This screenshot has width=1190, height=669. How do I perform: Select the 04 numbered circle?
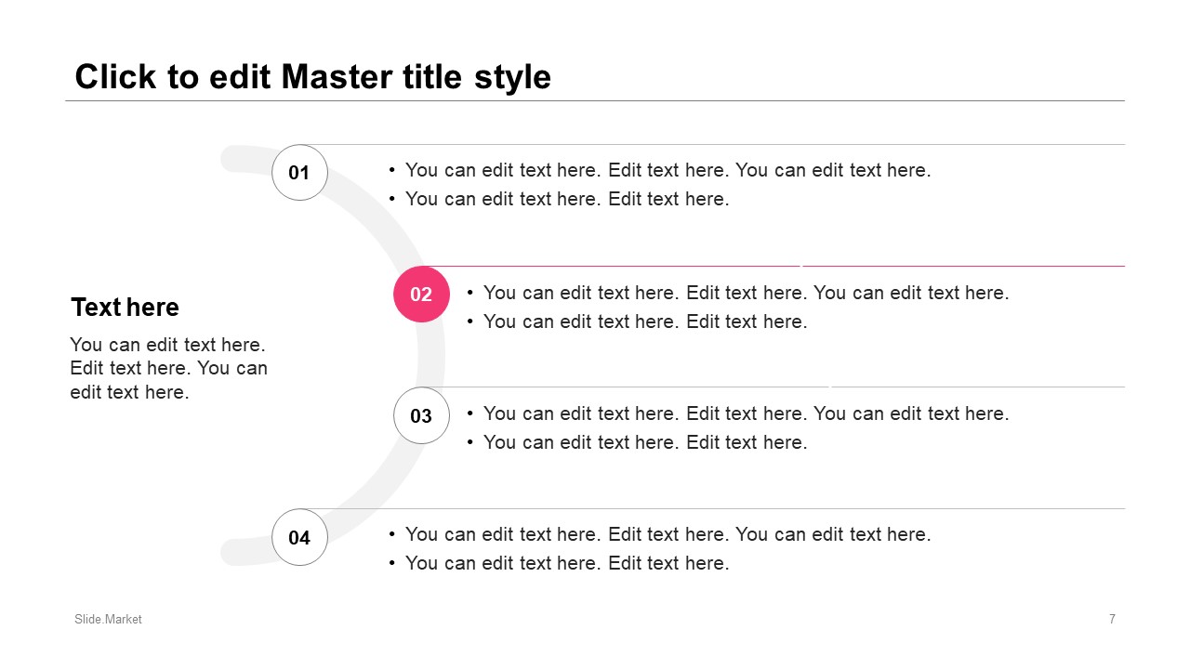(x=299, y=537)
